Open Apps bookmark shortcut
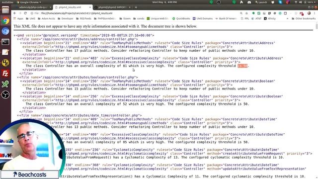This screenshot has width=318, height=179. coord(18,18)
